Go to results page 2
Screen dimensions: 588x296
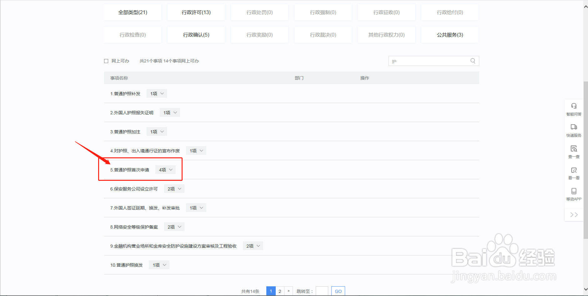coord(279,291)
